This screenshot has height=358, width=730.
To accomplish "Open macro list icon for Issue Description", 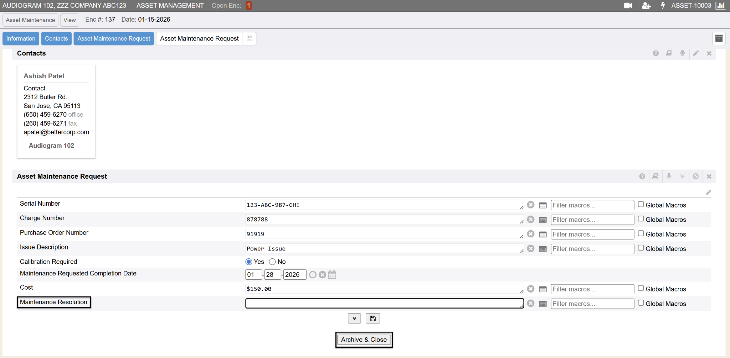I will point(543,249).
